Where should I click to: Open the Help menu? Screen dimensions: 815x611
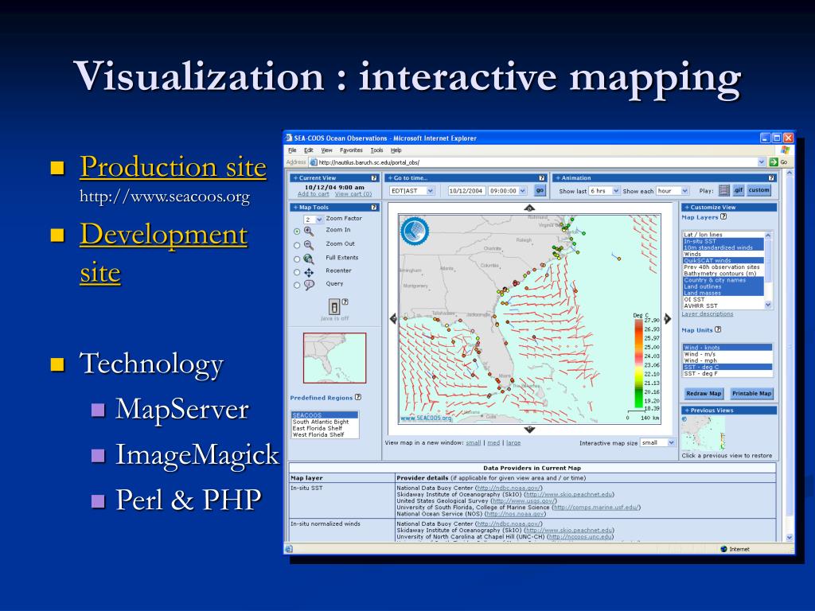tap(396, 150)
